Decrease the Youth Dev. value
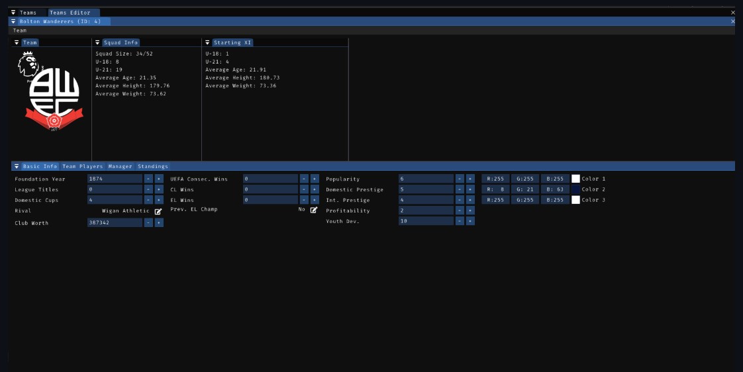 click(x=460, y=221)
